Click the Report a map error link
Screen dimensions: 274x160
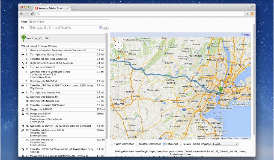pyautogui.click(x=242, y=138)
